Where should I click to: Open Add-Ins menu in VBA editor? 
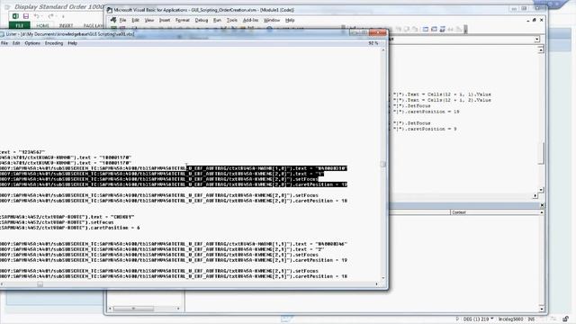[250, 20]
